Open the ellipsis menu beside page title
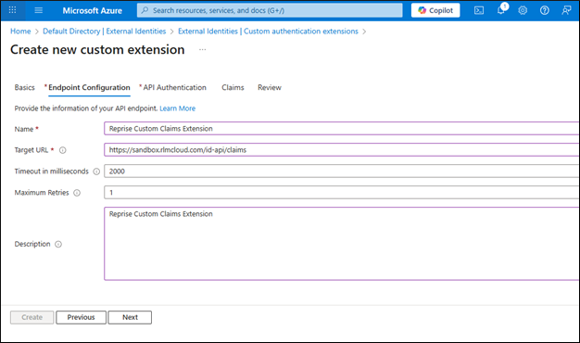Viewport: 580px width, 343px height. [x=202, y=49]
